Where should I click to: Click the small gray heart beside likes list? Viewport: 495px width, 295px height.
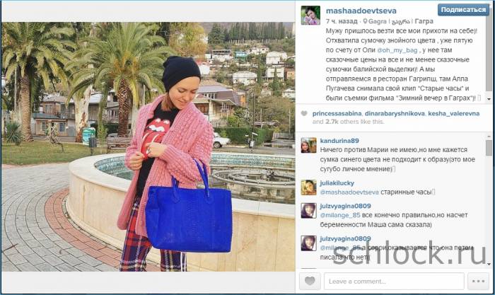point(304,113)
